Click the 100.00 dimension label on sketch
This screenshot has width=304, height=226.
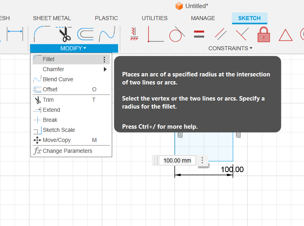click(232, 169)
